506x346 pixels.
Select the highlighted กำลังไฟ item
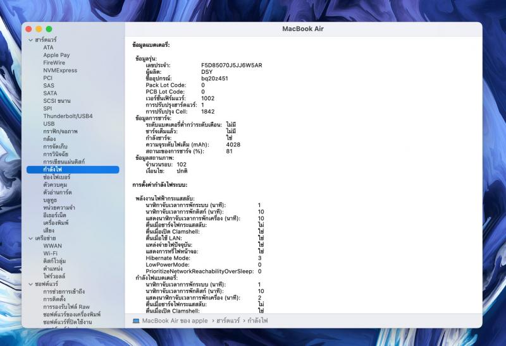coord(73,169)
